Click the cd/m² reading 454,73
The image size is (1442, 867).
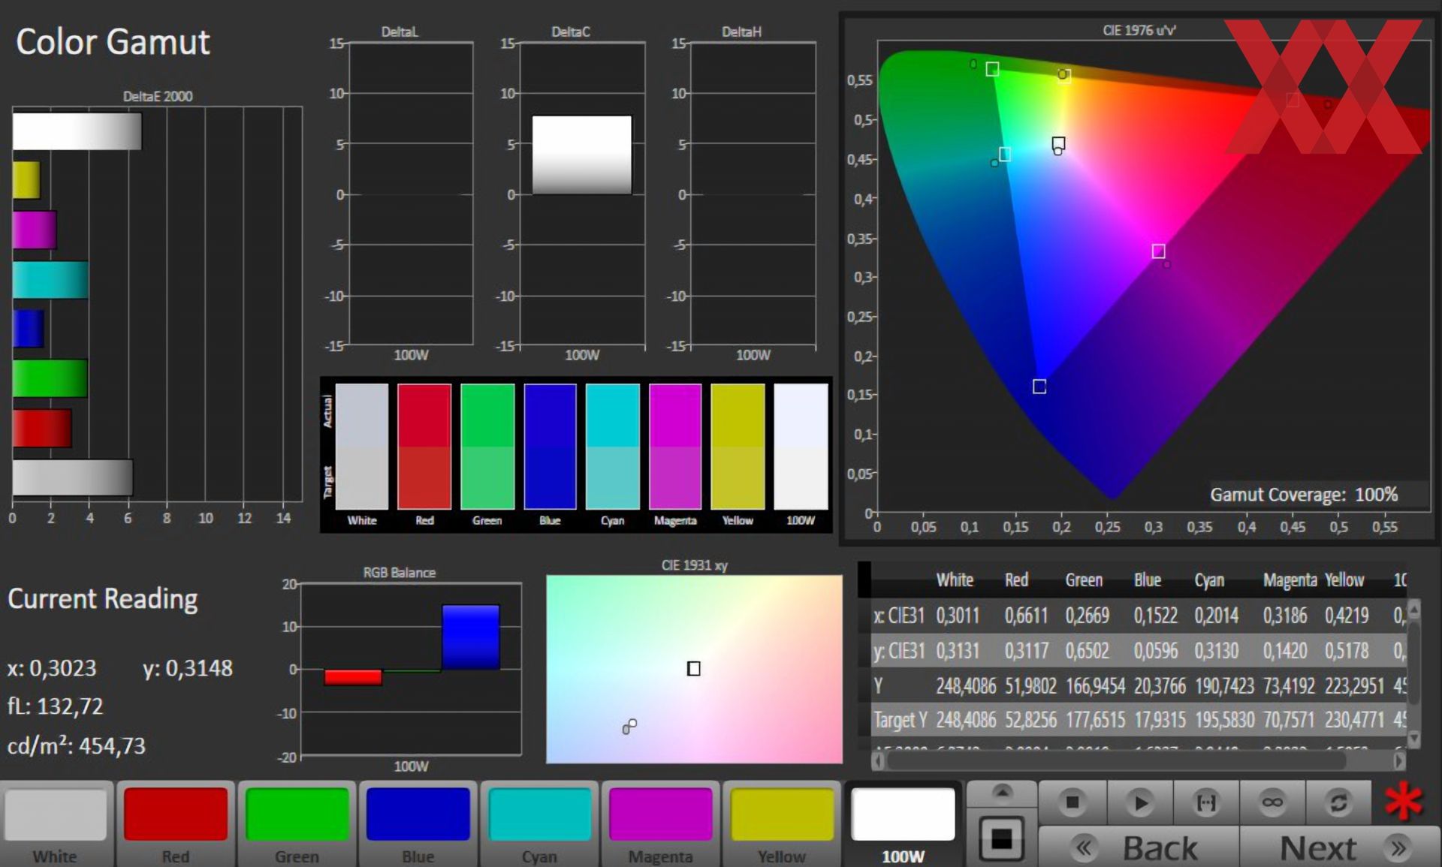point(112,745)
